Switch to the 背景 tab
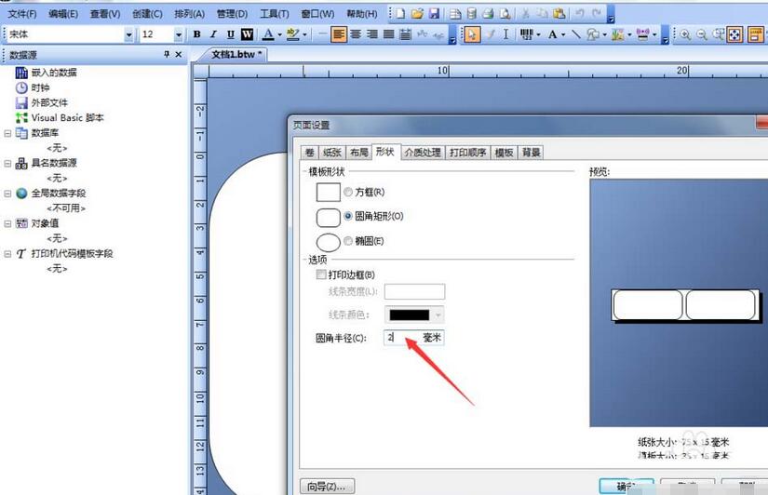 point(532,153)
